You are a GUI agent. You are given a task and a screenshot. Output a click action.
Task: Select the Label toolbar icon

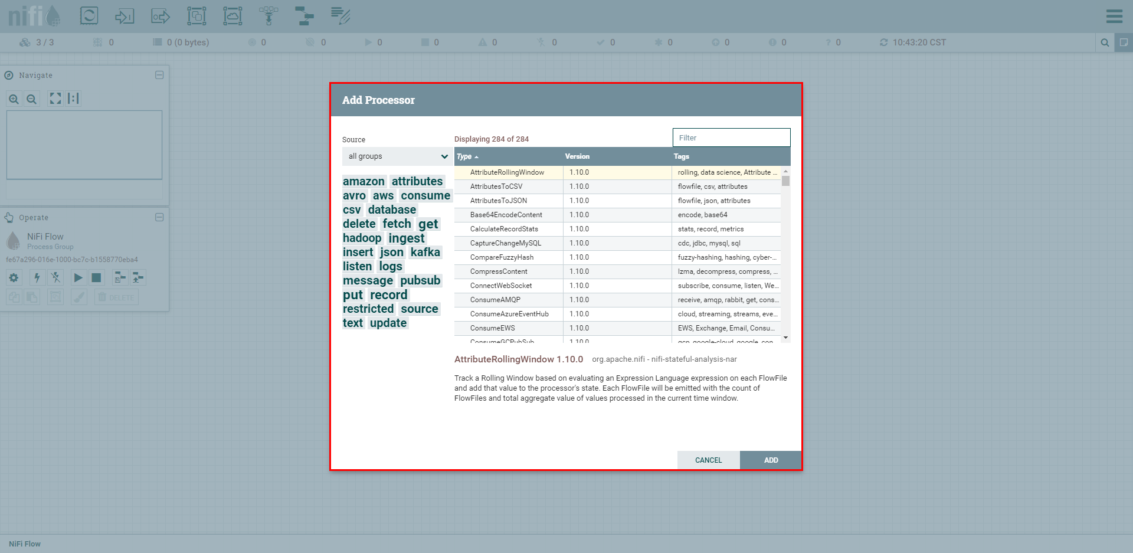point(340,16)
